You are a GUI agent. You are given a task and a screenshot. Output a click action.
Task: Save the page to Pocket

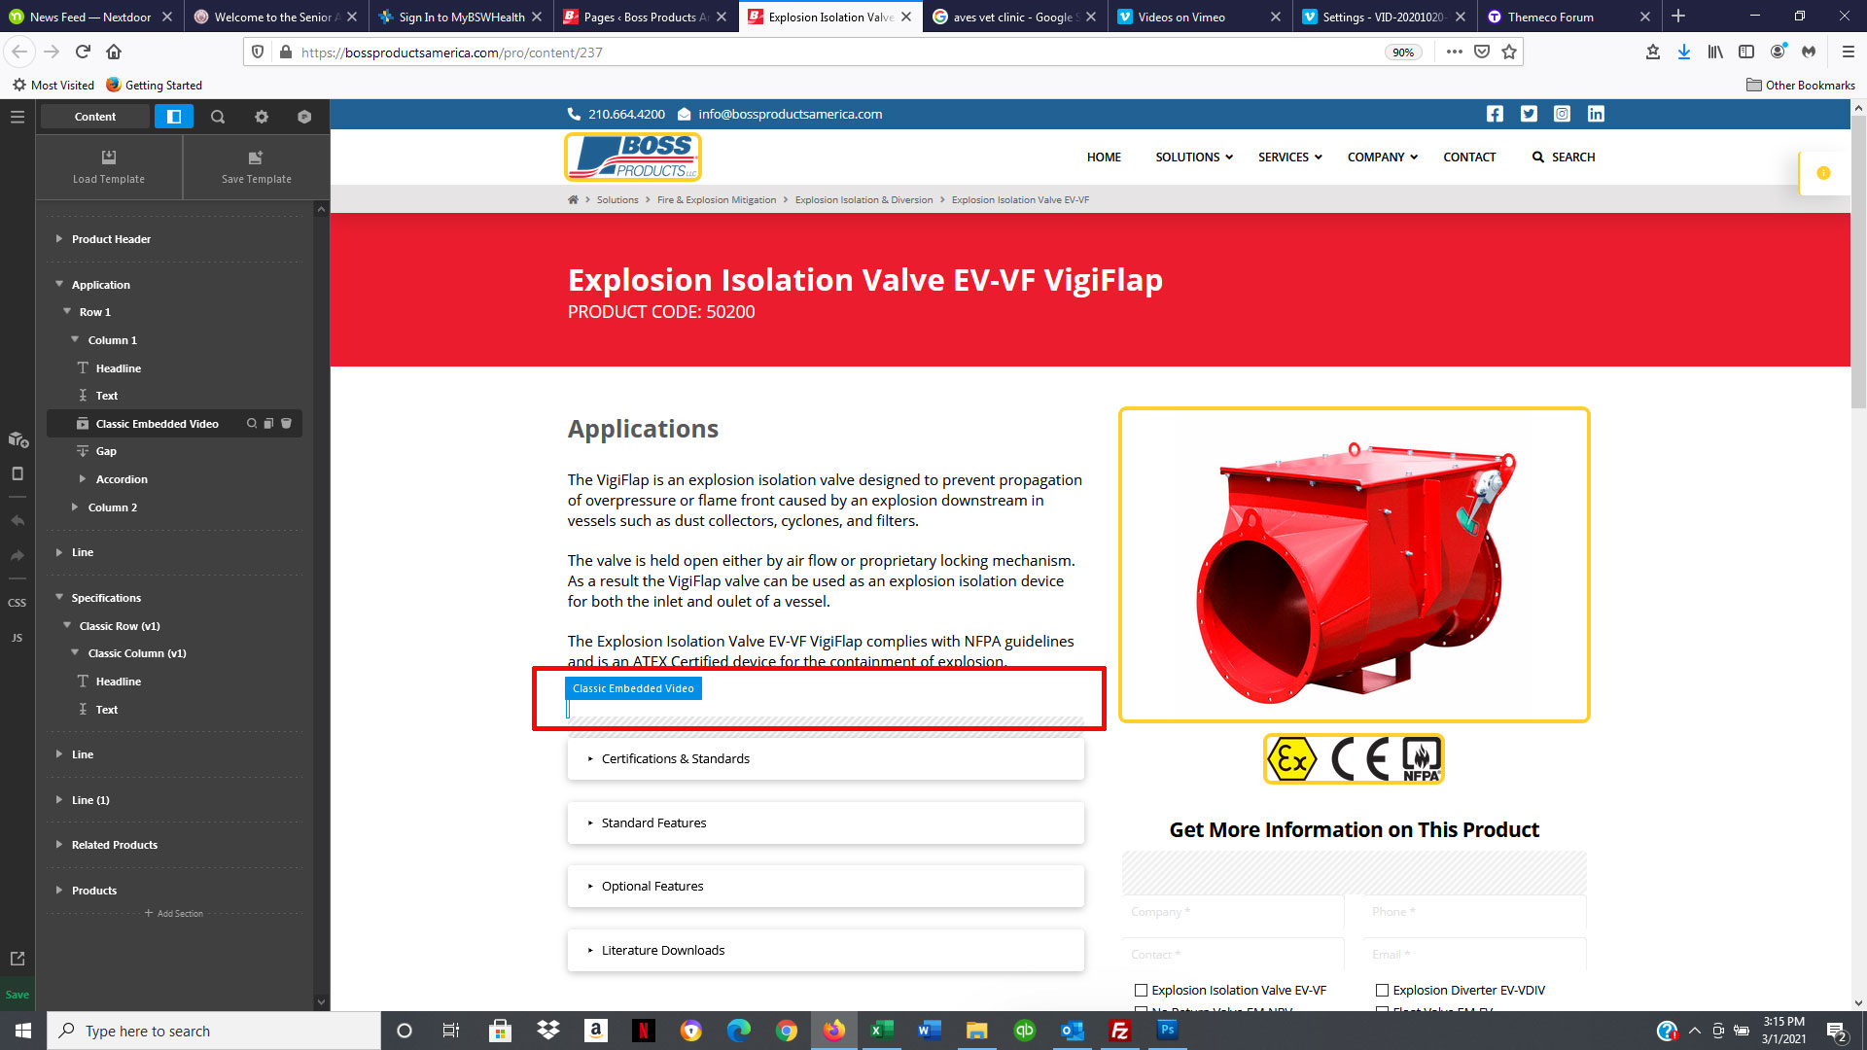click(x=1482, y=52)
